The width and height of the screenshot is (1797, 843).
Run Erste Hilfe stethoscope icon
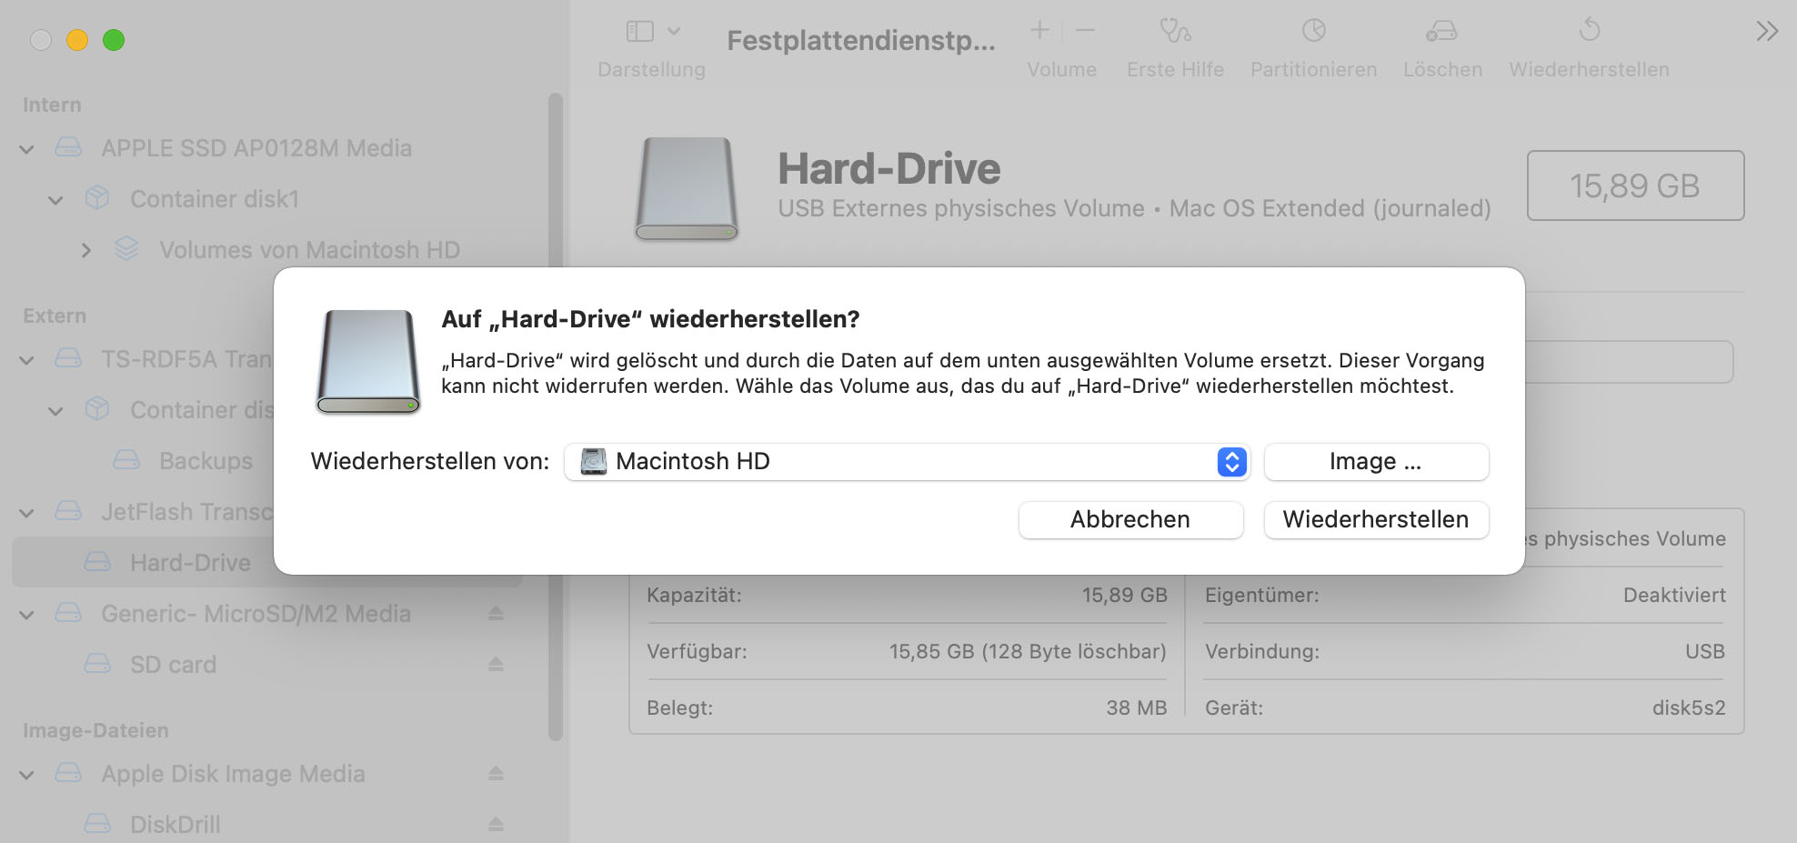pyautogui.click(x=1175, y=31)
